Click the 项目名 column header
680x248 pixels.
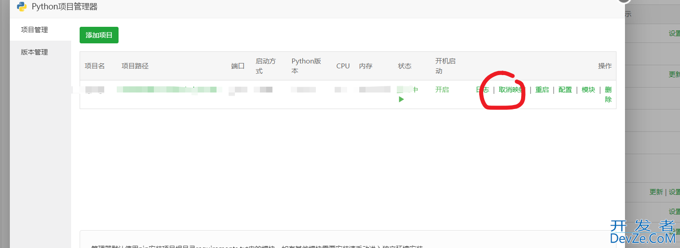point(95,66)
